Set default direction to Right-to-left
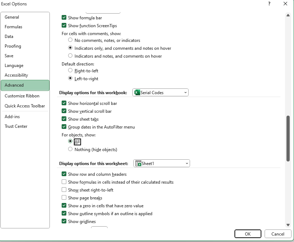This screenshot has height=242, width=294. coord(70,71)
